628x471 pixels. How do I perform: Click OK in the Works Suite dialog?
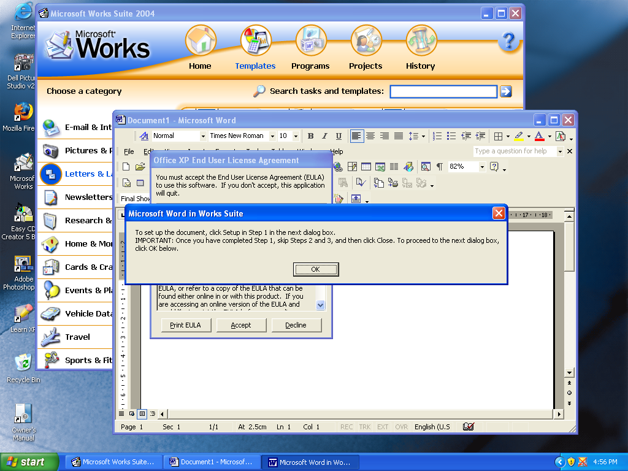point(316,270)
